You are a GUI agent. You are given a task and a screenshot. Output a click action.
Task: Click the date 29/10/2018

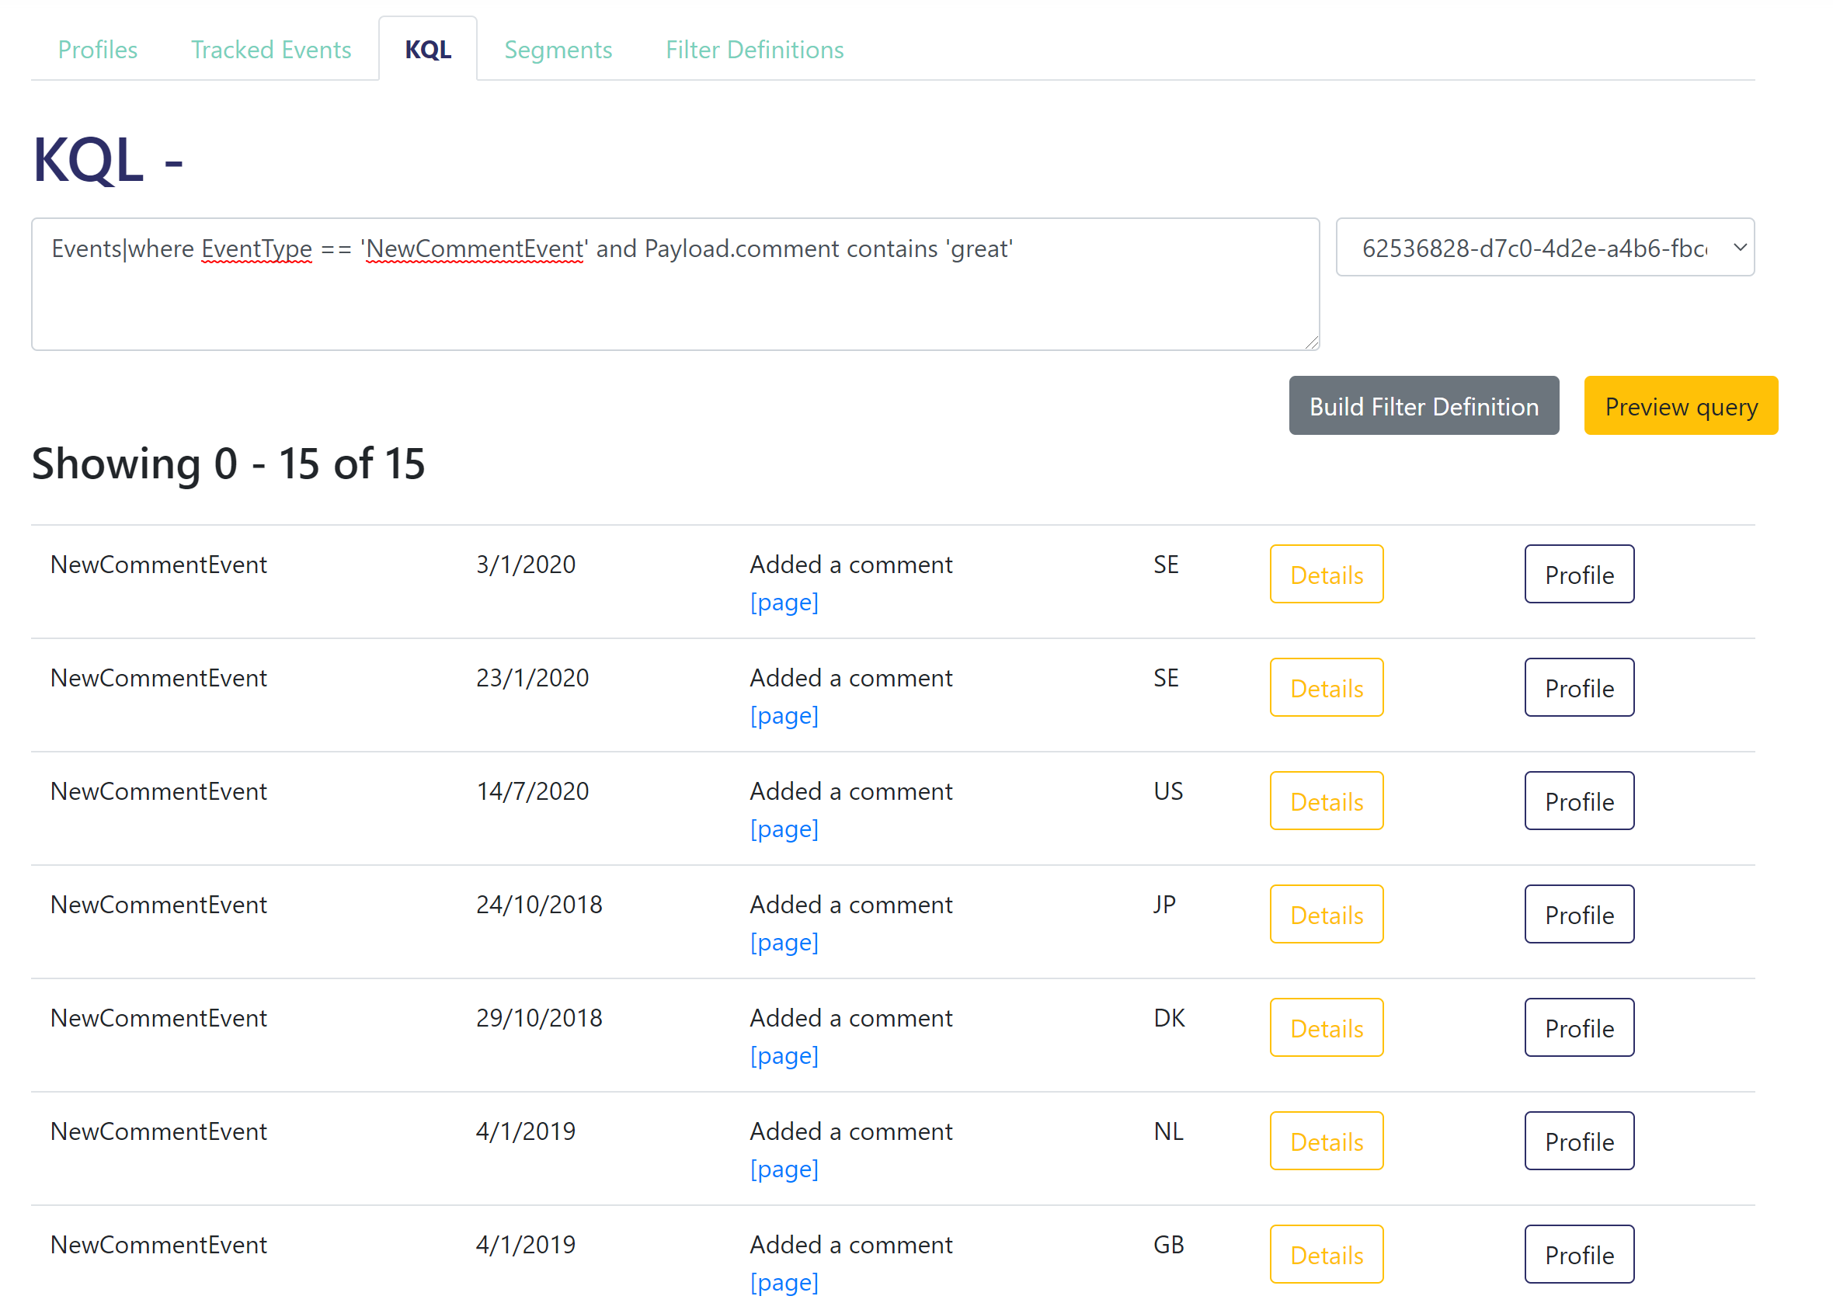[539, 1018]
